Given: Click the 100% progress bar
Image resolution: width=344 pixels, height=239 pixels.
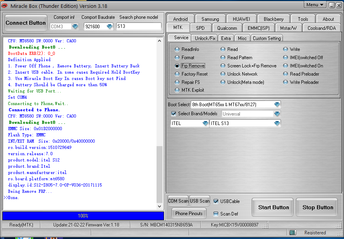Looking at the screenshot, I should (x=83, y=216).
